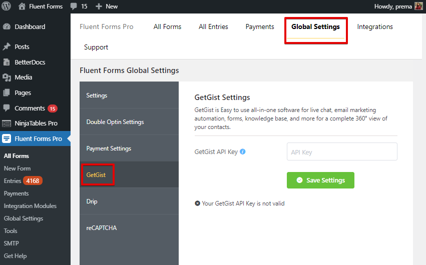The height and width of the screenshot is (265, 426).
Task: Click the BetterDocs document icon
Action: point(7,62)
